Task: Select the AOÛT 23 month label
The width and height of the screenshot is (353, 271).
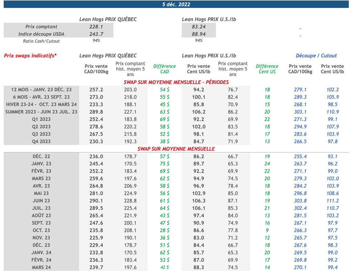Action: tap(41, 215)
